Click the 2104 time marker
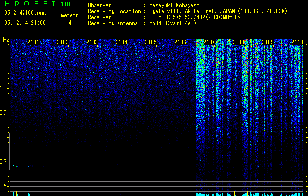Image resolution: width=308 pixels, height=196 pixels. [121, 42]
